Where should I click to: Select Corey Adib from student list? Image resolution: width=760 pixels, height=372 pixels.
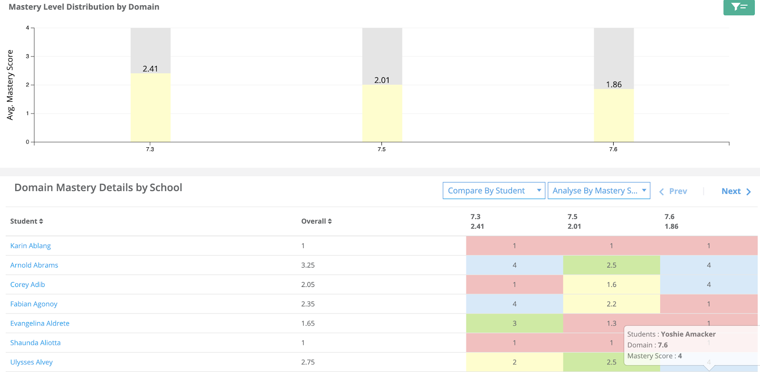pos(28,285)
